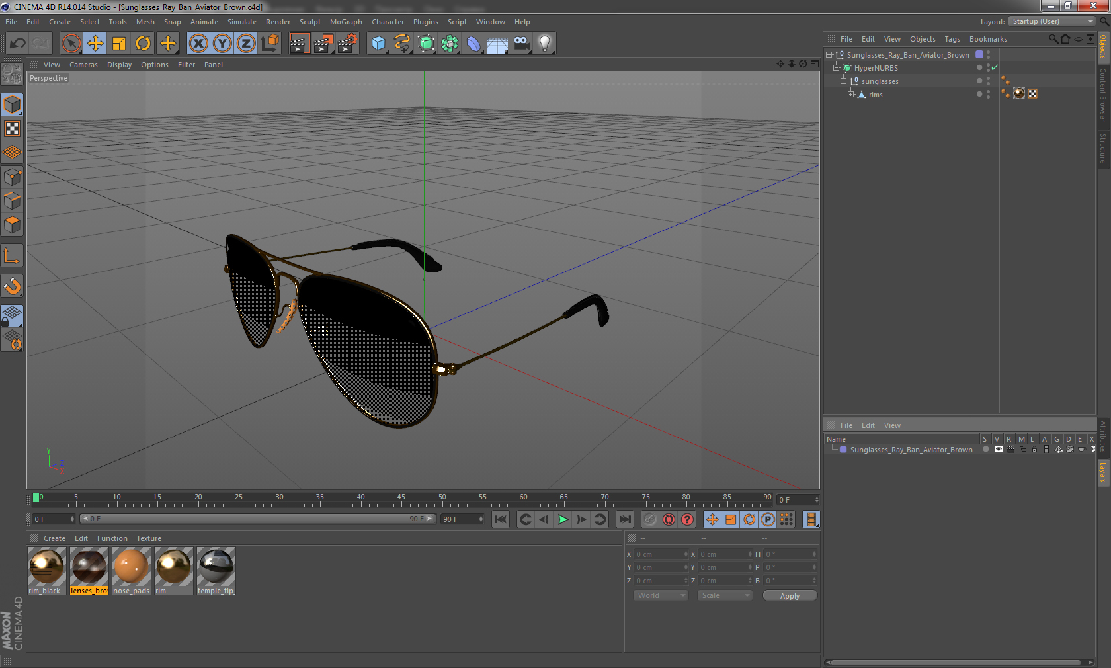Add a Cube primitive object
Image resolution: width=1111 pixels, height=668 pixels.
point(378,44)
